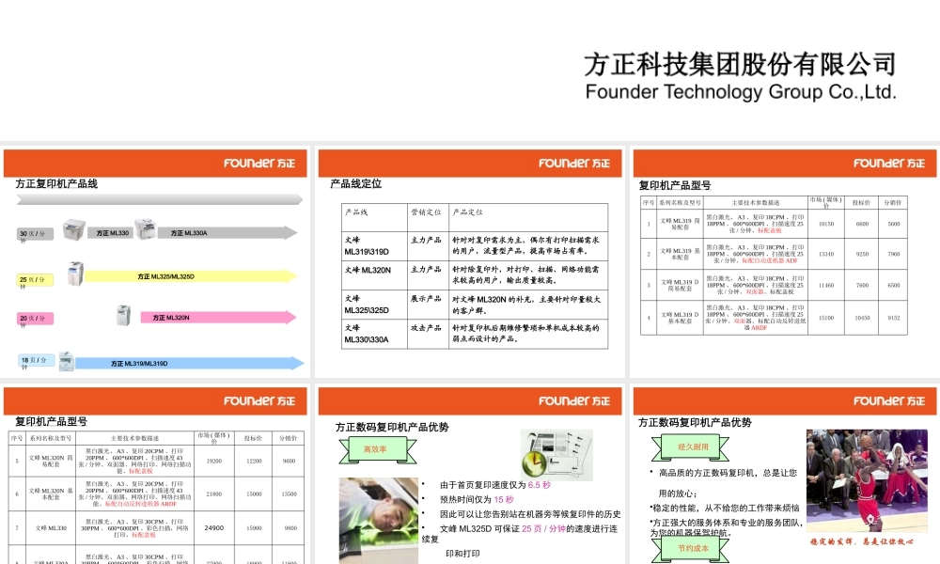Click the 7960 distribution price cell
The image size is (940, 564).
893,254
